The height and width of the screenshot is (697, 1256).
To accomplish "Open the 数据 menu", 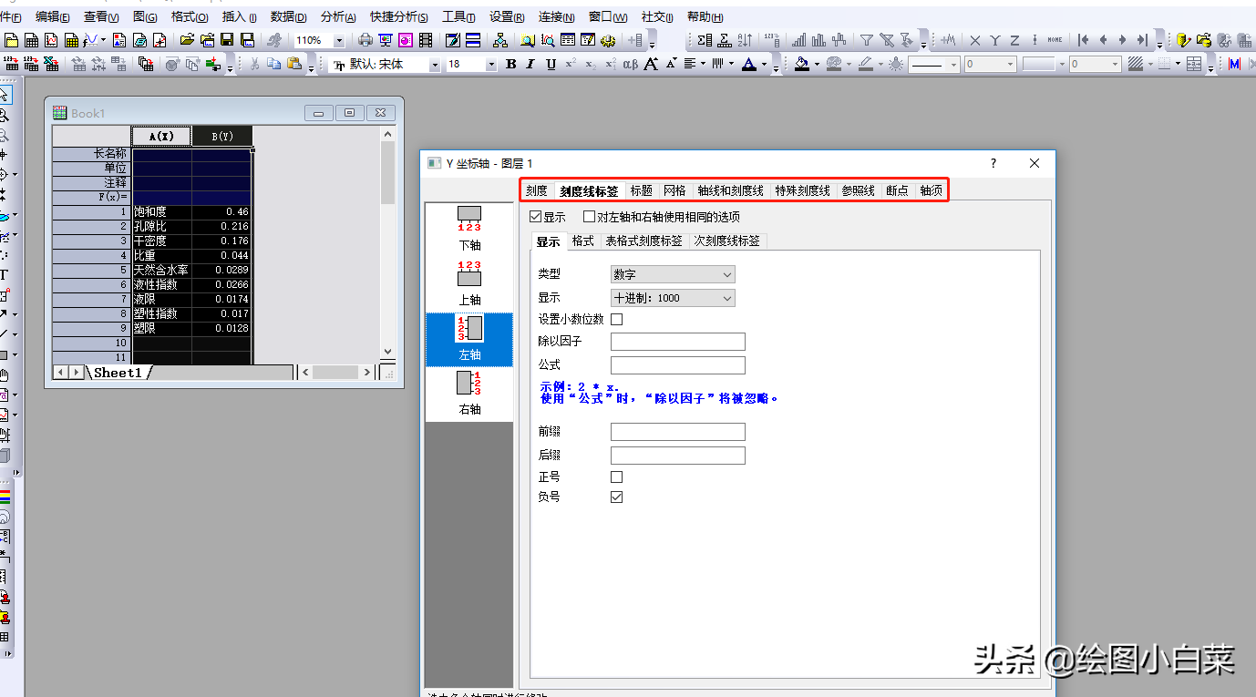I will coord(288,16).
